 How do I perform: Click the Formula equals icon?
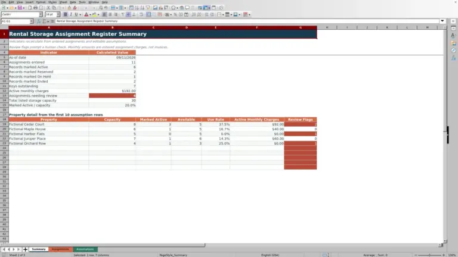click(x=52, y=21)
